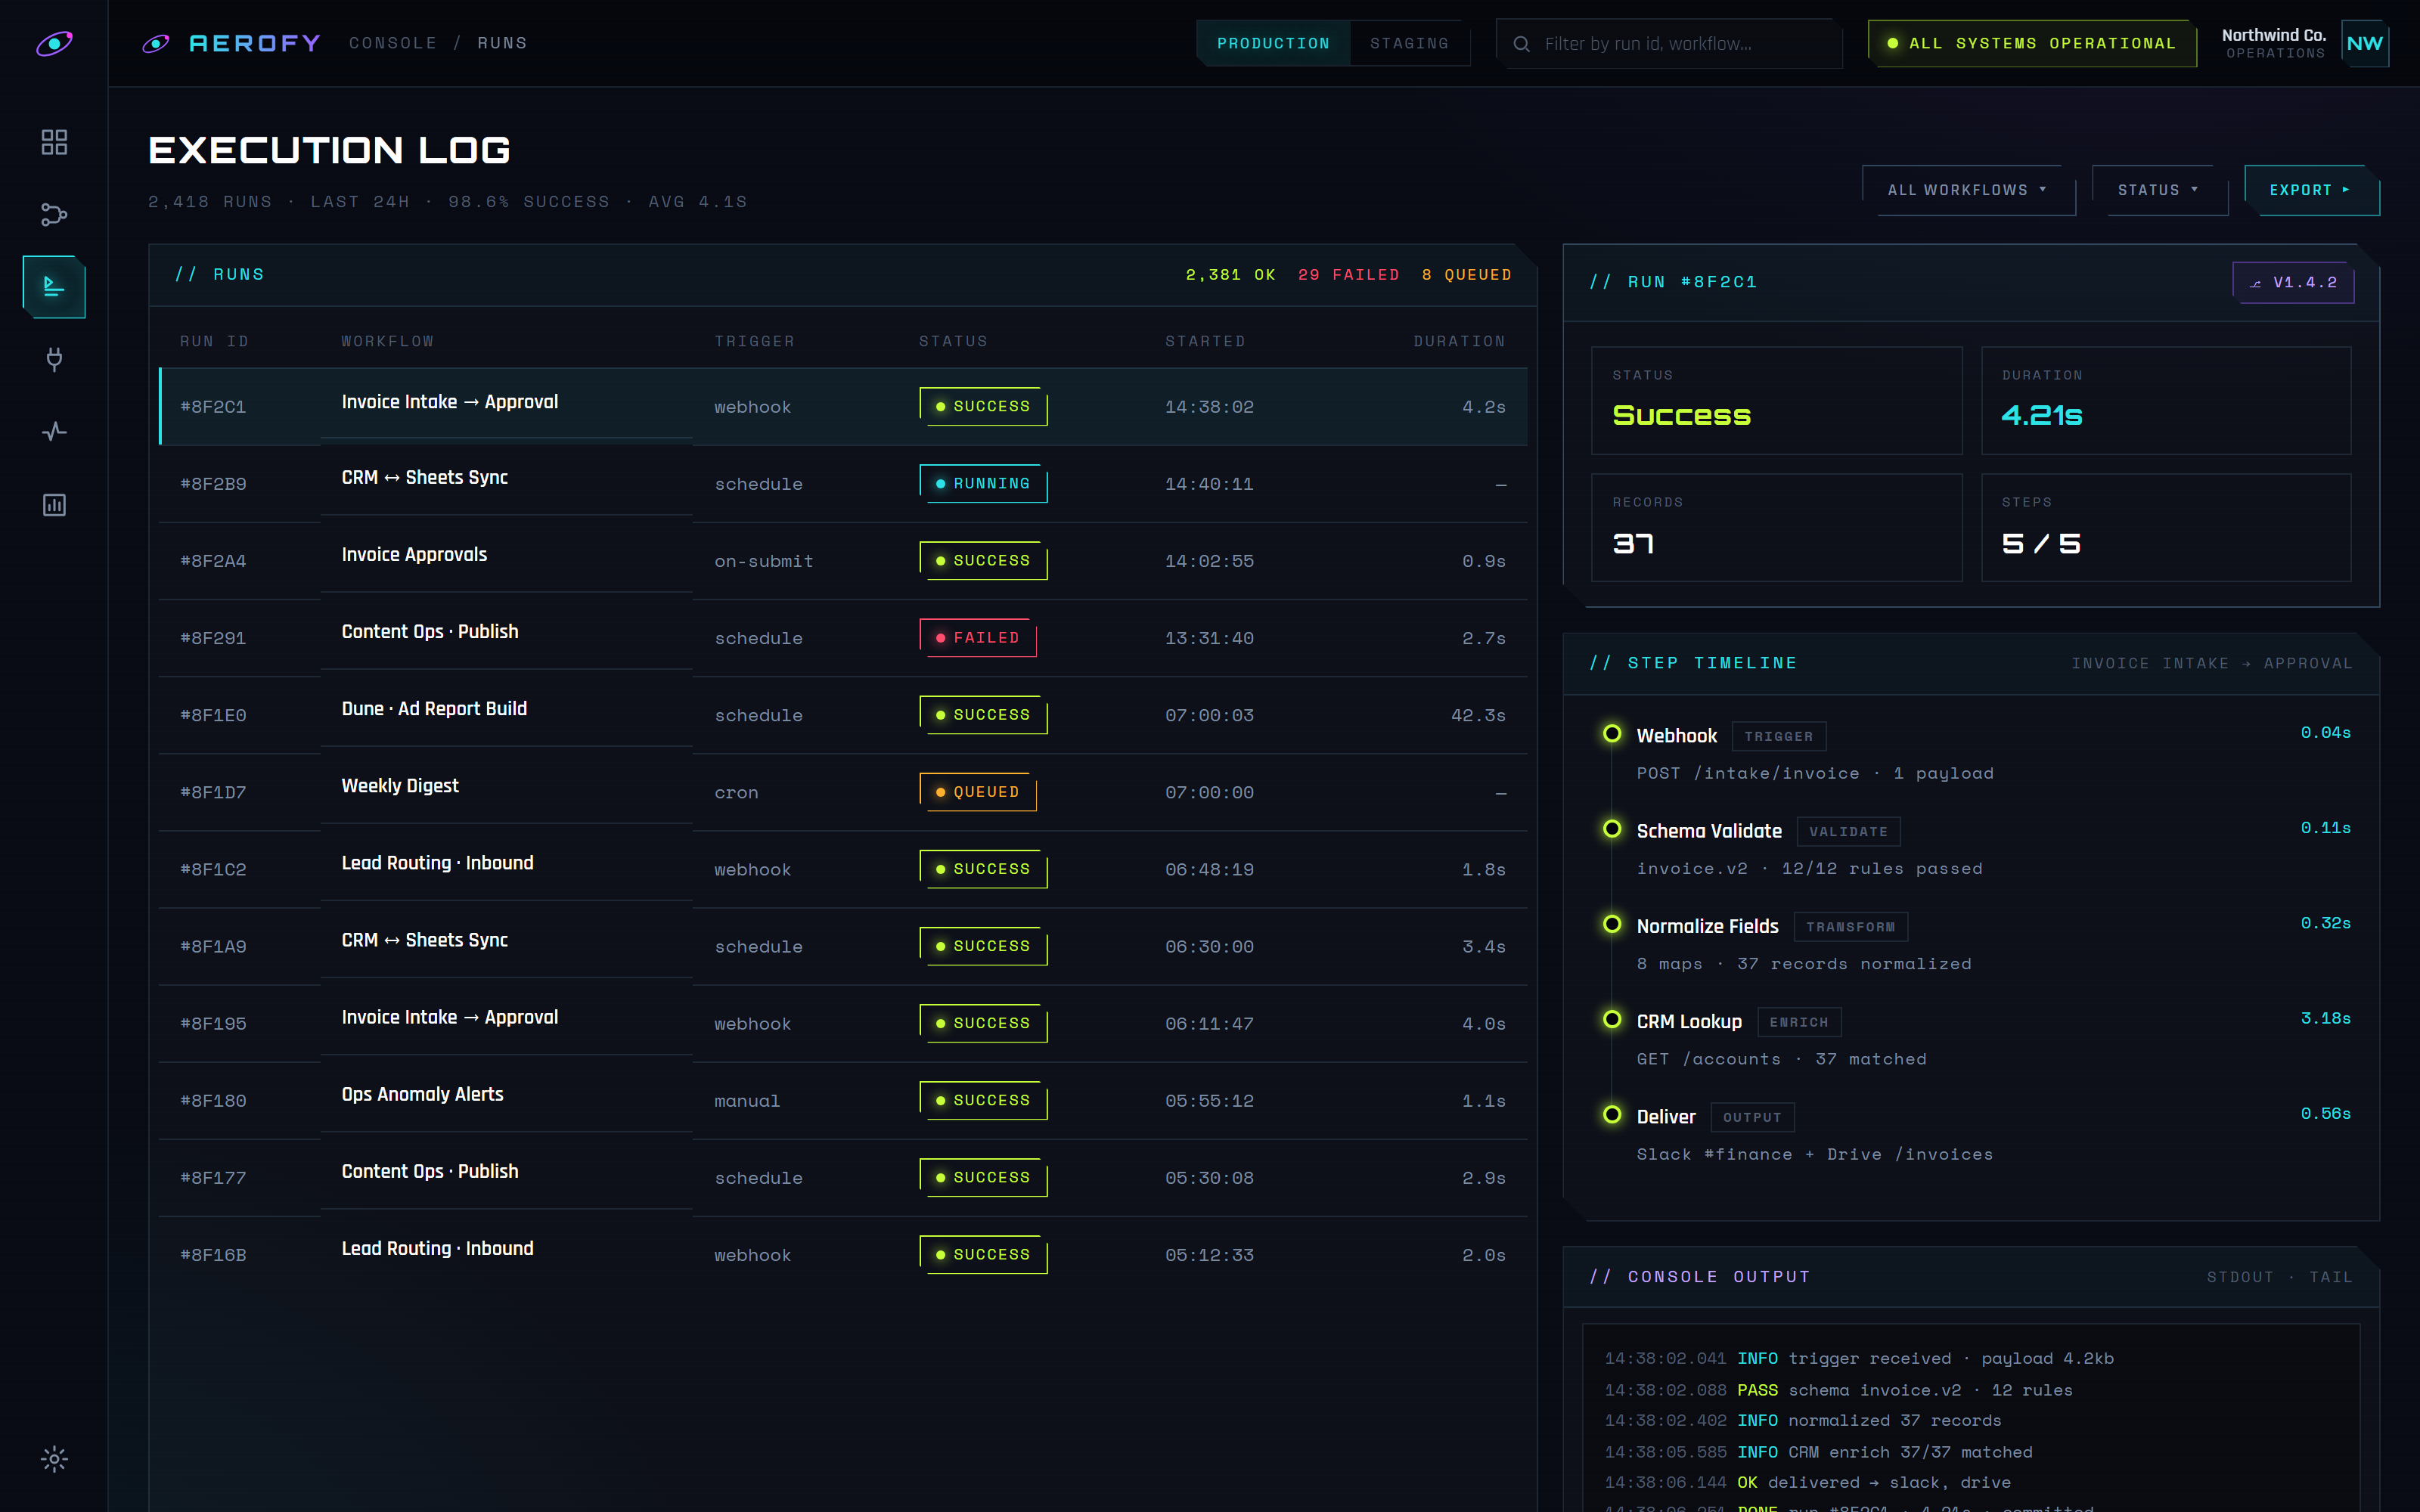Click the QUEUED status badge
The height and width of the screenshot is (1512, 2420).
click(977, 792)
